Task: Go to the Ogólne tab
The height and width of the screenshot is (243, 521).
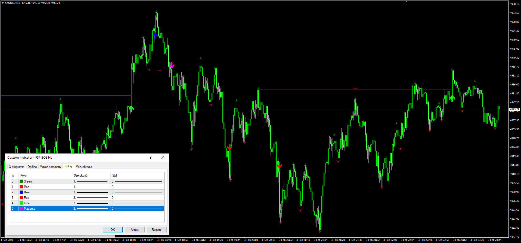Action: pyautogui.click(x=32, y=167)
